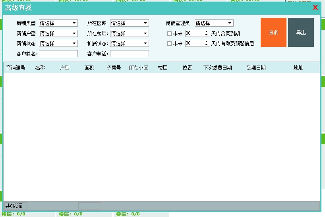This screenshot has height=217, width=325.
Task: Select the 面积 column header
Action: pos(89,68)
